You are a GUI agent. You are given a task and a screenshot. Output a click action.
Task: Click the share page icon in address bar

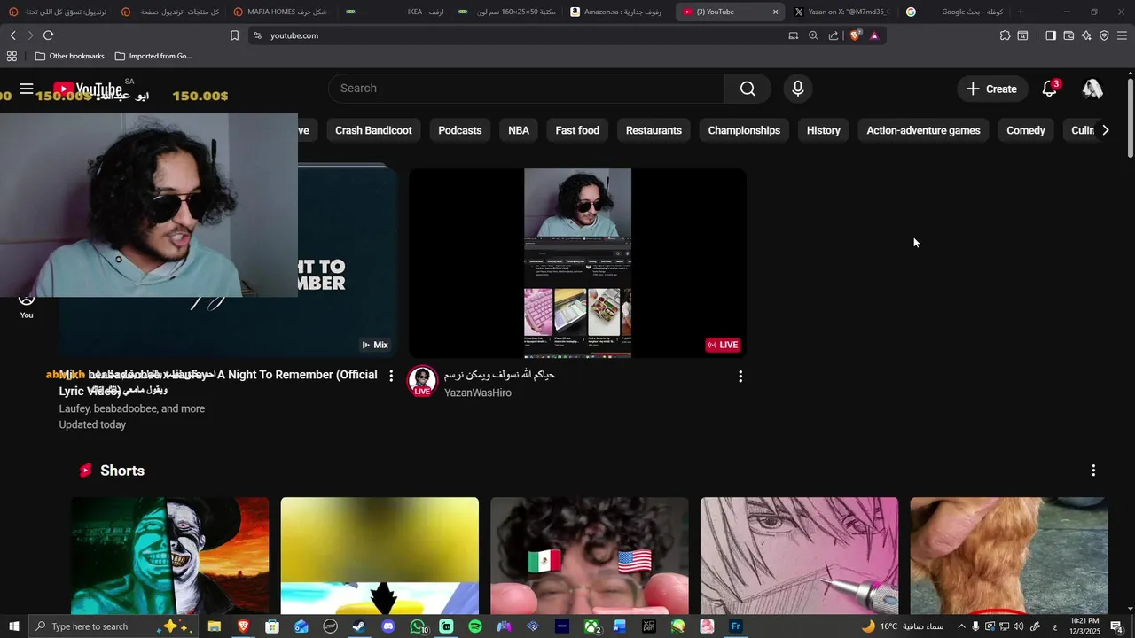pyautogui.click(x=834, y=35)
